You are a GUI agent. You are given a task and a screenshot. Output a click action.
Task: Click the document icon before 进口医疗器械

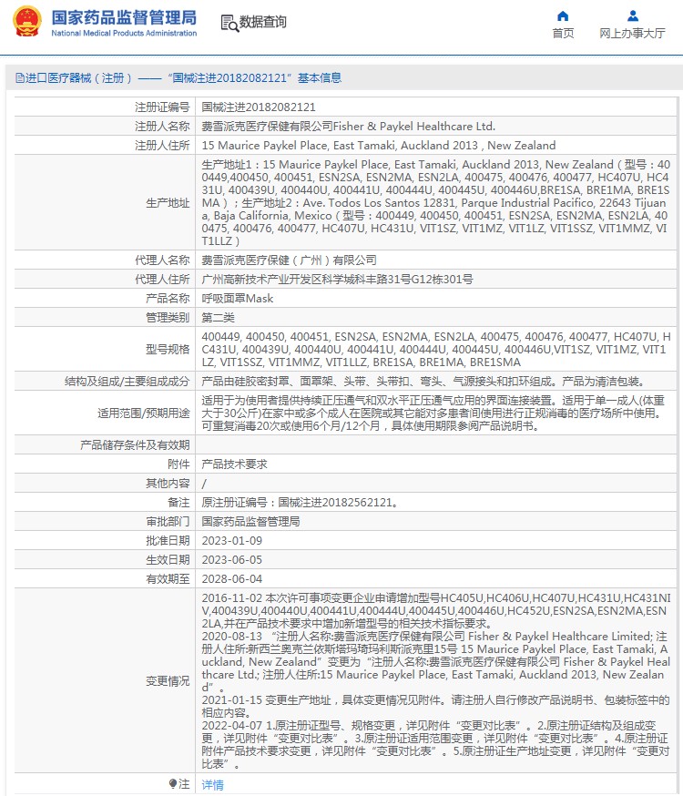[20, 77]
